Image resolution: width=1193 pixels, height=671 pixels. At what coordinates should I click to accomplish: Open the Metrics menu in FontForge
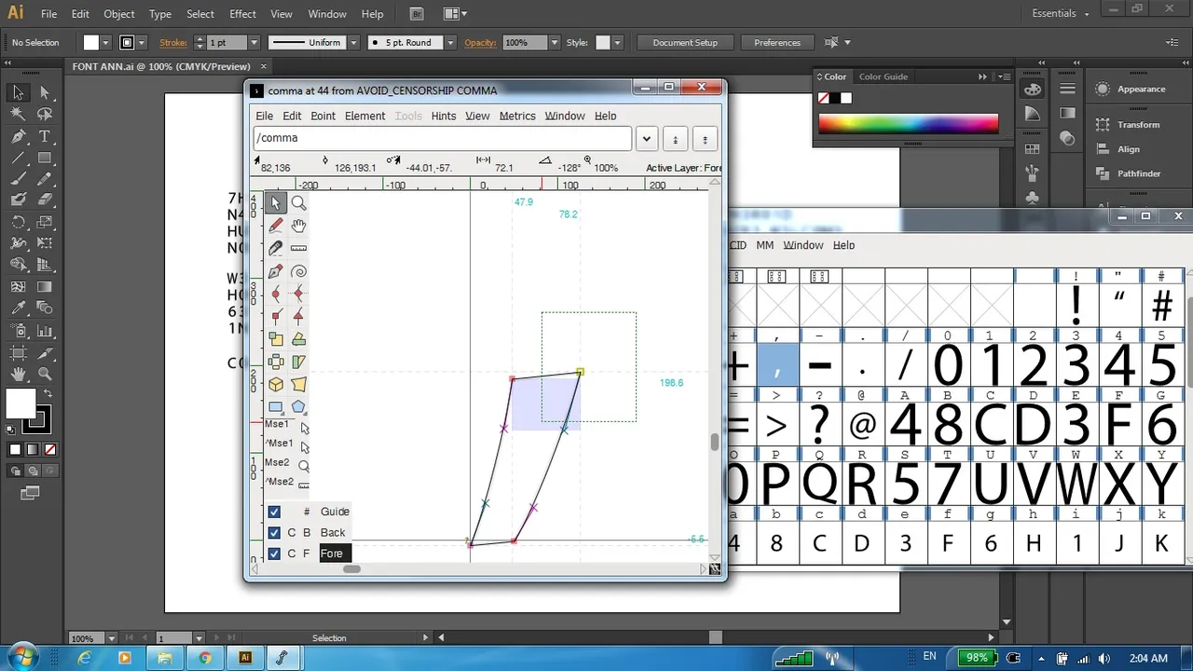point(517,116)
